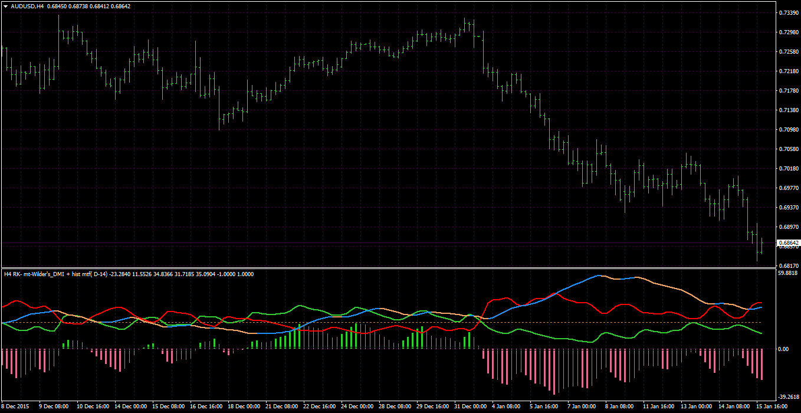Click the 15 Jan 16:00 time label

coord(772,407)
